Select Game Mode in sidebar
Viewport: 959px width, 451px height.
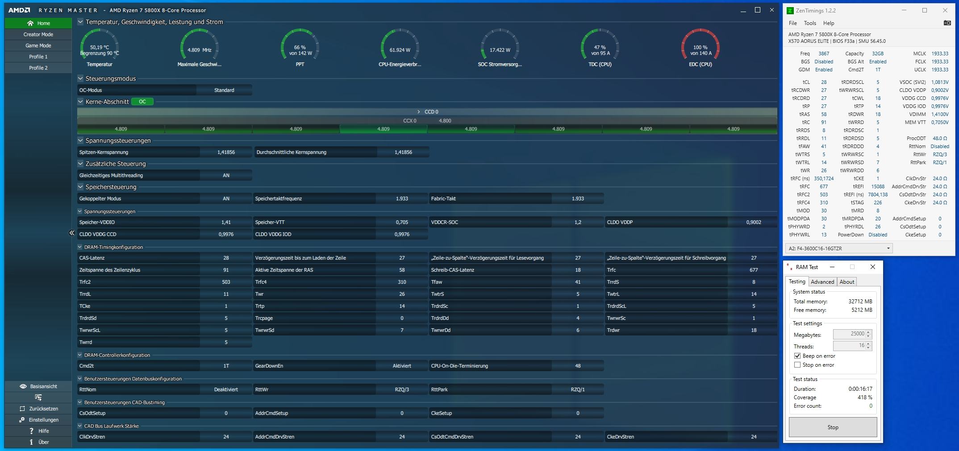tap(38, 46)
